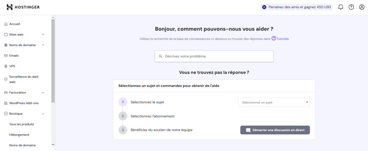The width and height of the screenshot is (368, 151).
Task: Click the referral 450 USD banner
Action: pos(296,7)
